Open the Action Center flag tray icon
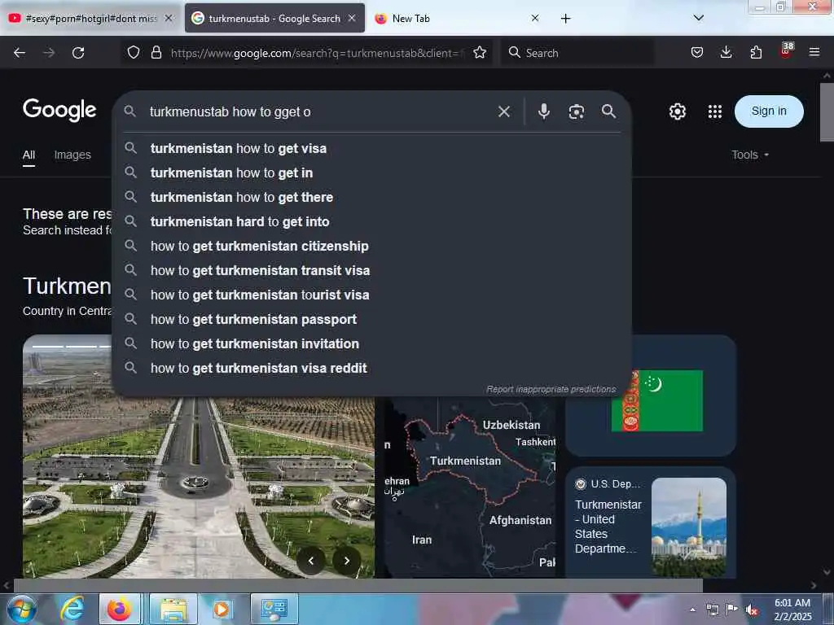The height and width of the screenshot is (625, 834). 732,609
